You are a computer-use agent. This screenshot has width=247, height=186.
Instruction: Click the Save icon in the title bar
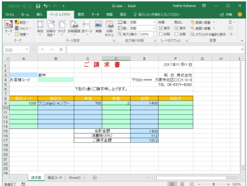click(38, 6)
